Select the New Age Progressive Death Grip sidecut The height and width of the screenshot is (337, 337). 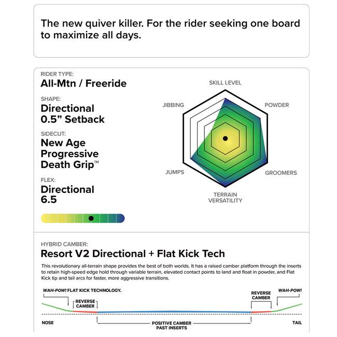click(x=70, y=153)
